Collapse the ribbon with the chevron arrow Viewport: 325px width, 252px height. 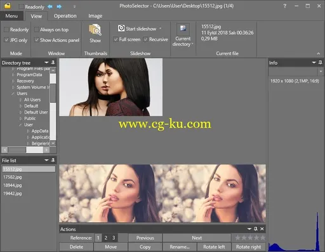click(x=319, y=53)
